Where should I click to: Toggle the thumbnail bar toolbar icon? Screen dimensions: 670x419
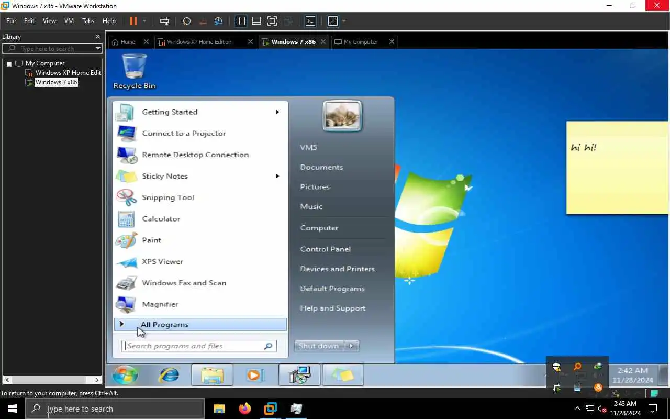pos(256,21)
